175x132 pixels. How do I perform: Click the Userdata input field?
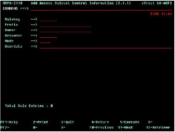coord(106,47)
